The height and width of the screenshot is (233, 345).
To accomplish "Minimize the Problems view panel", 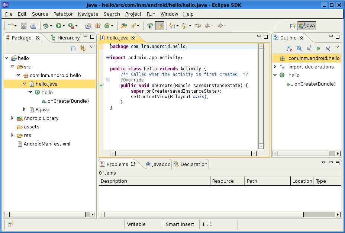I will (x=331, y=163).
